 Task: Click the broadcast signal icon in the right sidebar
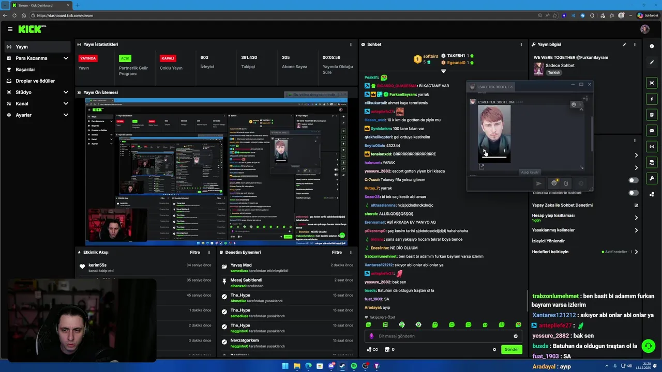652,147
